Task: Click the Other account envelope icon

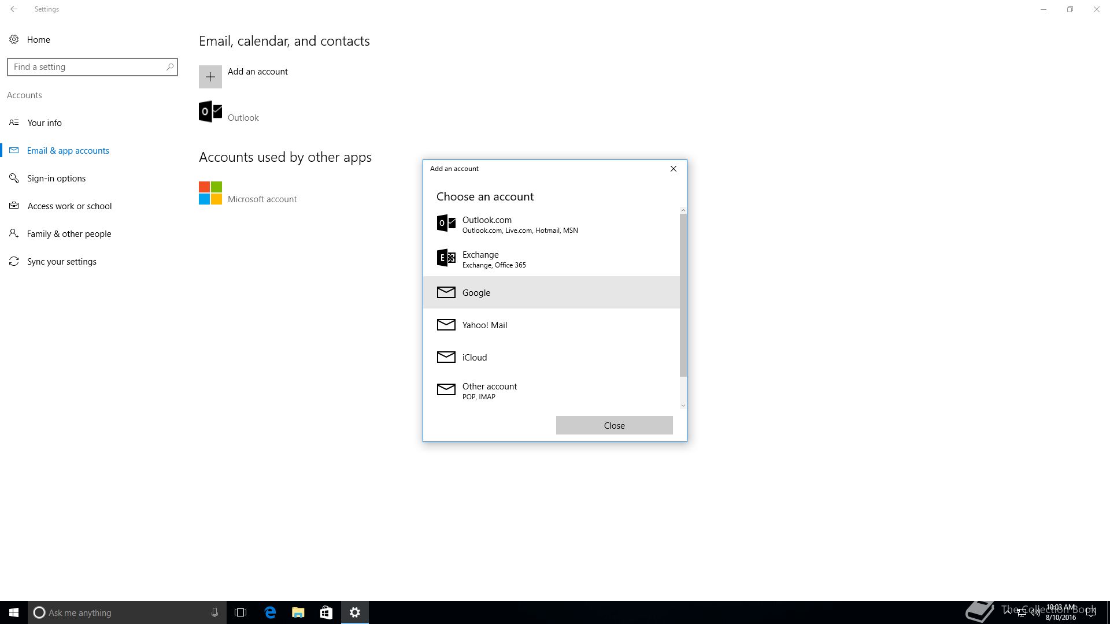Action: coord(446,389)
